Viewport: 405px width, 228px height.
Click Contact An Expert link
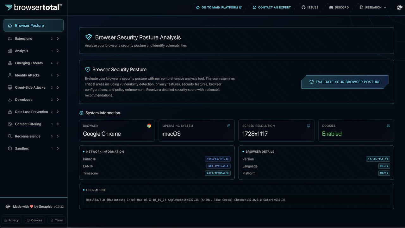[x=272, y=7]
